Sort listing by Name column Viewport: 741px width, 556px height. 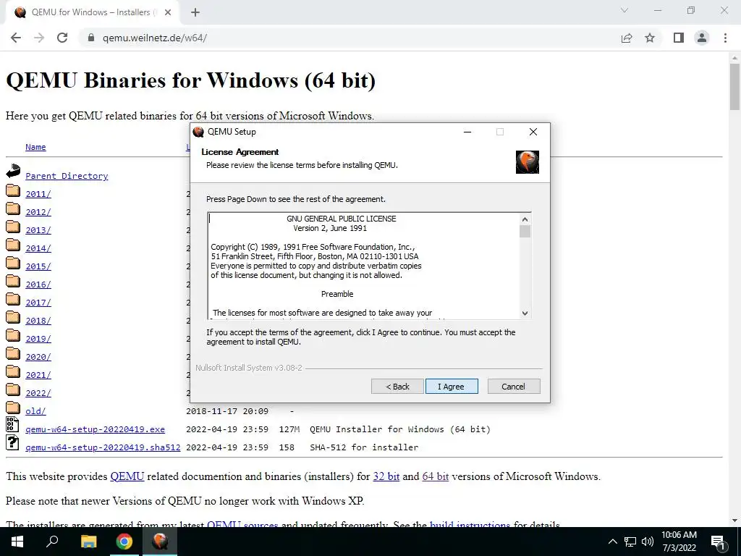[x=35, y=147]
